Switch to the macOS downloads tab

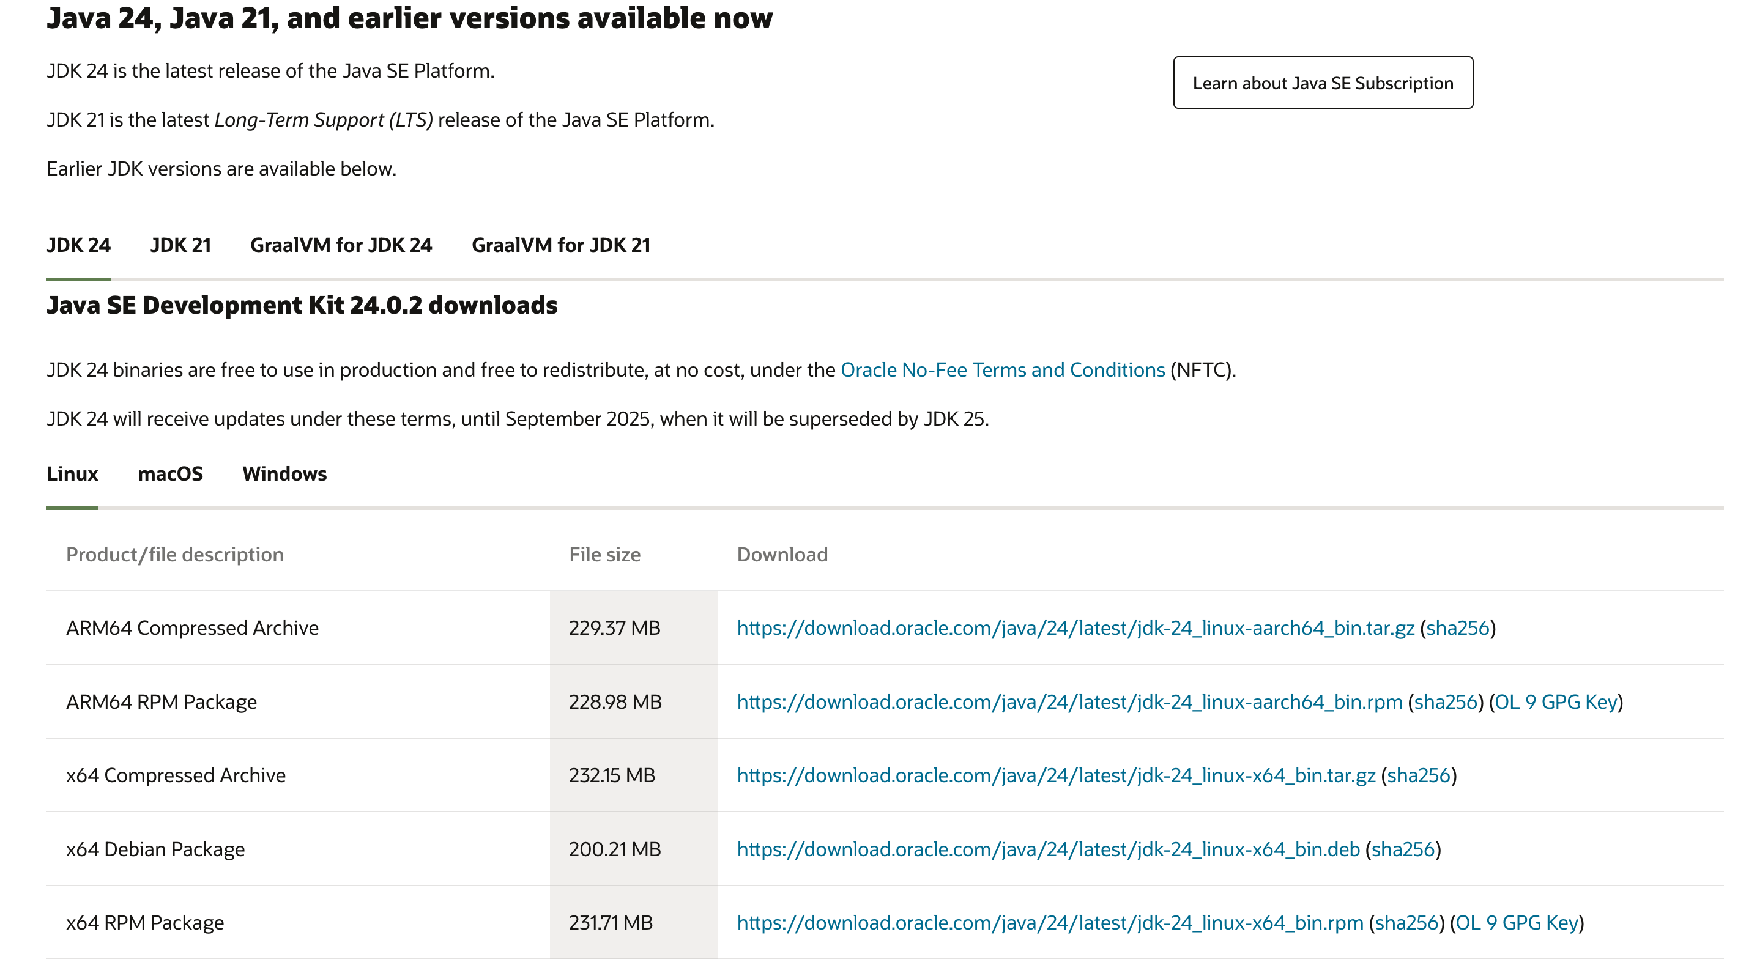click(171, 473)
